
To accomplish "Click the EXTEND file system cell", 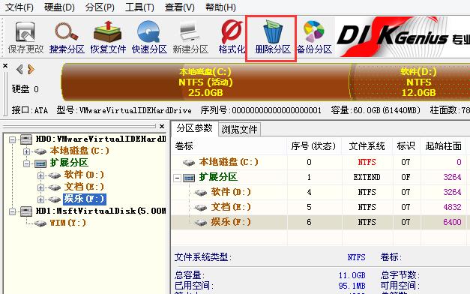I will (x=367, y=177).
